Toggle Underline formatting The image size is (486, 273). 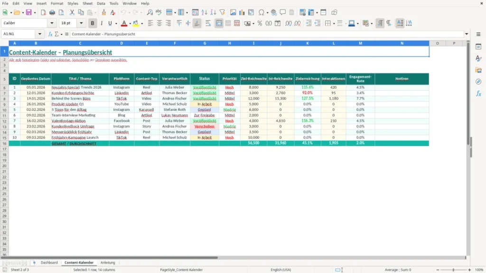pos(110,23)
